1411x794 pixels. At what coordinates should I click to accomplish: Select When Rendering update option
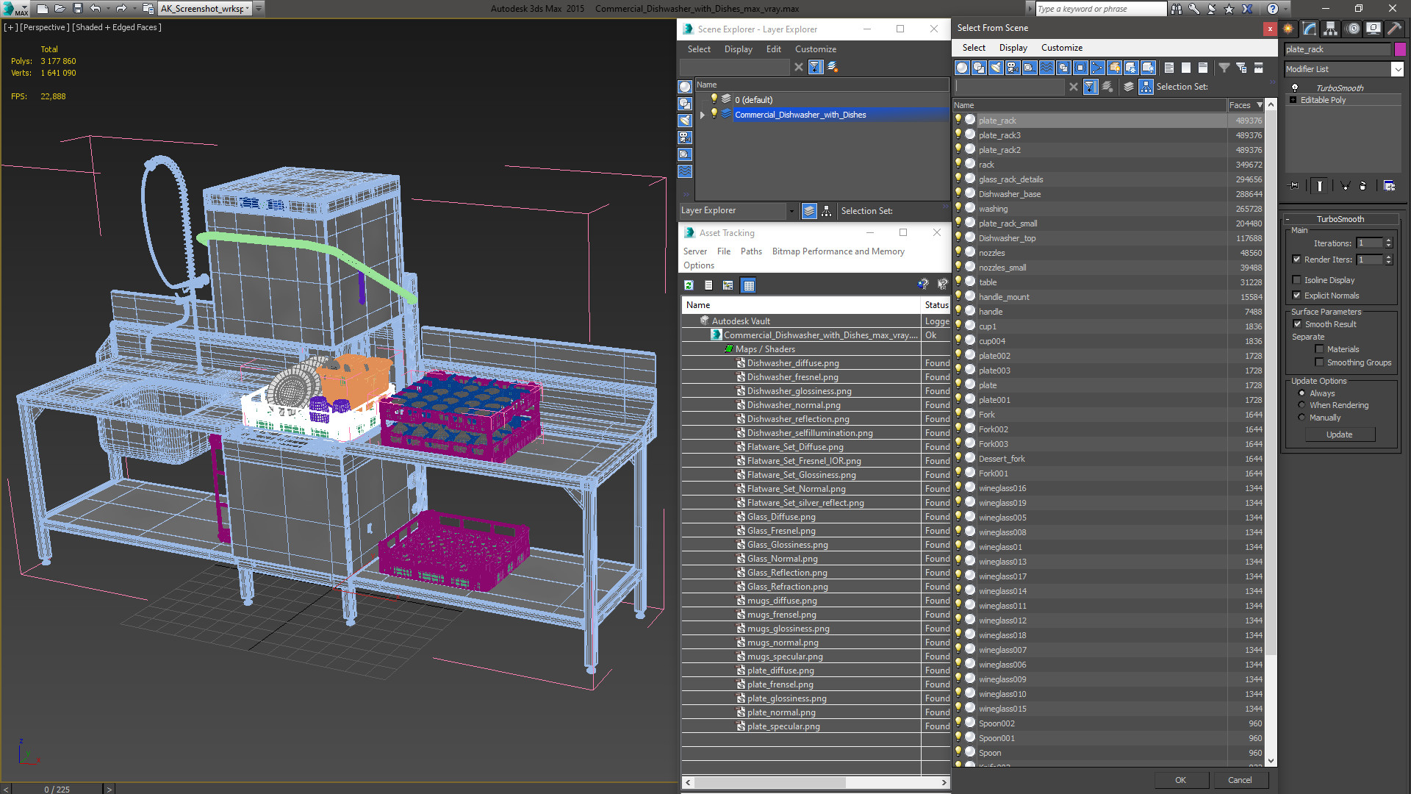pos(1302,405)
